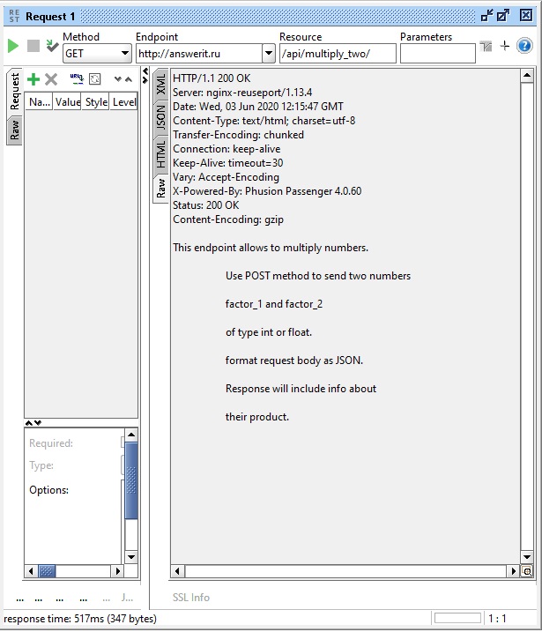This screenshot has height=632, width=542.
Task: Extract parameters from URL icon
Action: 77,79
